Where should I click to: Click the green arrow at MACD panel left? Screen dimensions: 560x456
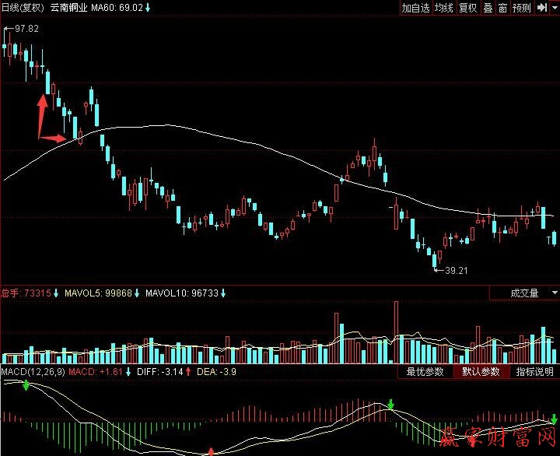[26, 386]
